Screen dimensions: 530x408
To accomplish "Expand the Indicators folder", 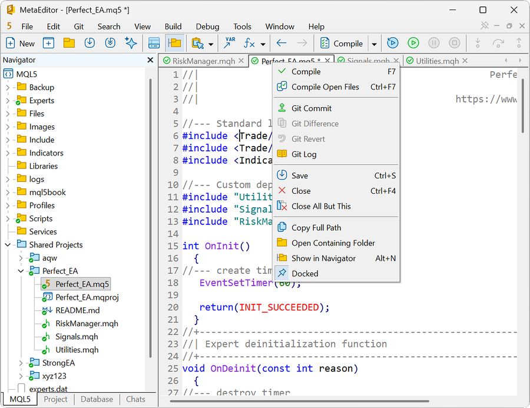I will tap(8, 153).
